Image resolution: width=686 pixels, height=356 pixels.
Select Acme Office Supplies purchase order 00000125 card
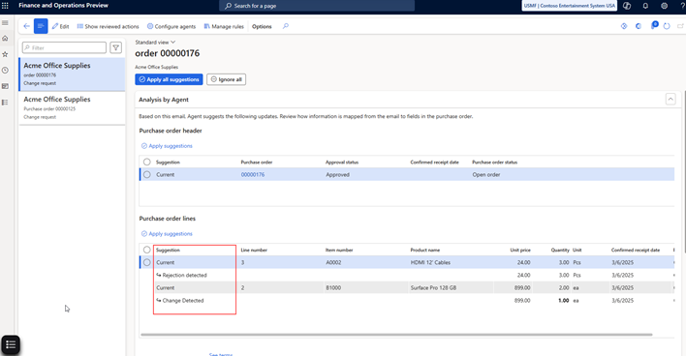pos(73,108)
